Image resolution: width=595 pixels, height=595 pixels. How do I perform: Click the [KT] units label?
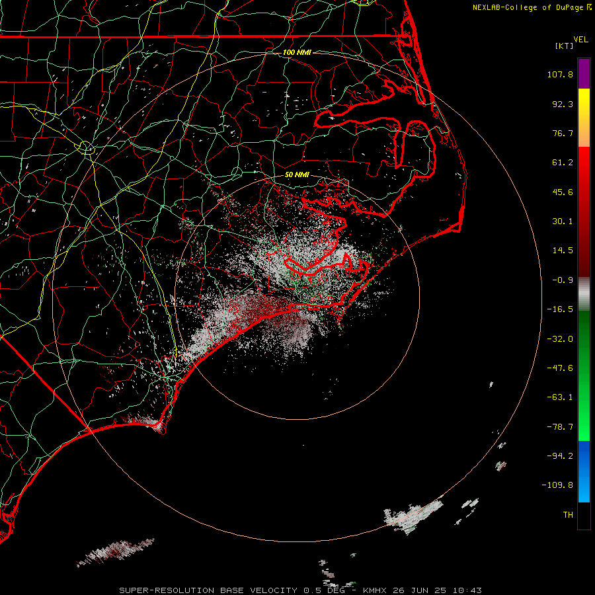coord(565,46)
